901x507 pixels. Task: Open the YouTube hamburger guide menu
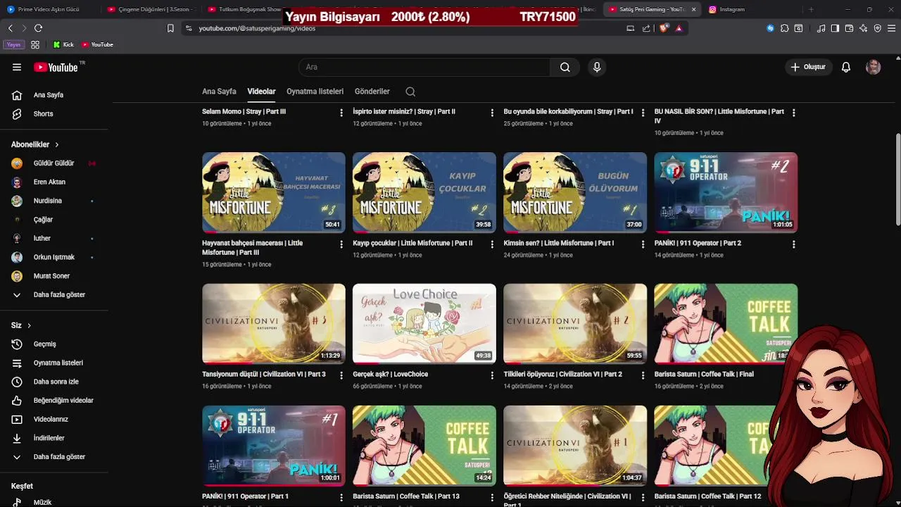17,67
